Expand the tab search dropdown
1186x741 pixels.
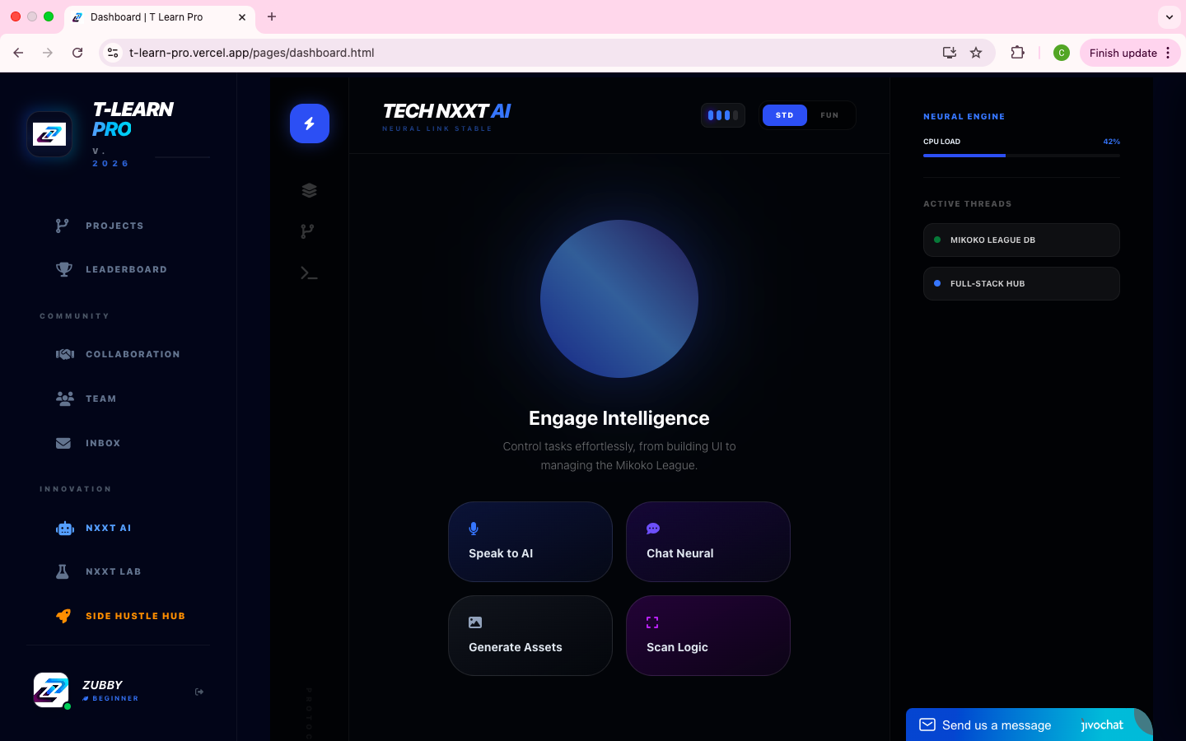tap(1170, 16)
